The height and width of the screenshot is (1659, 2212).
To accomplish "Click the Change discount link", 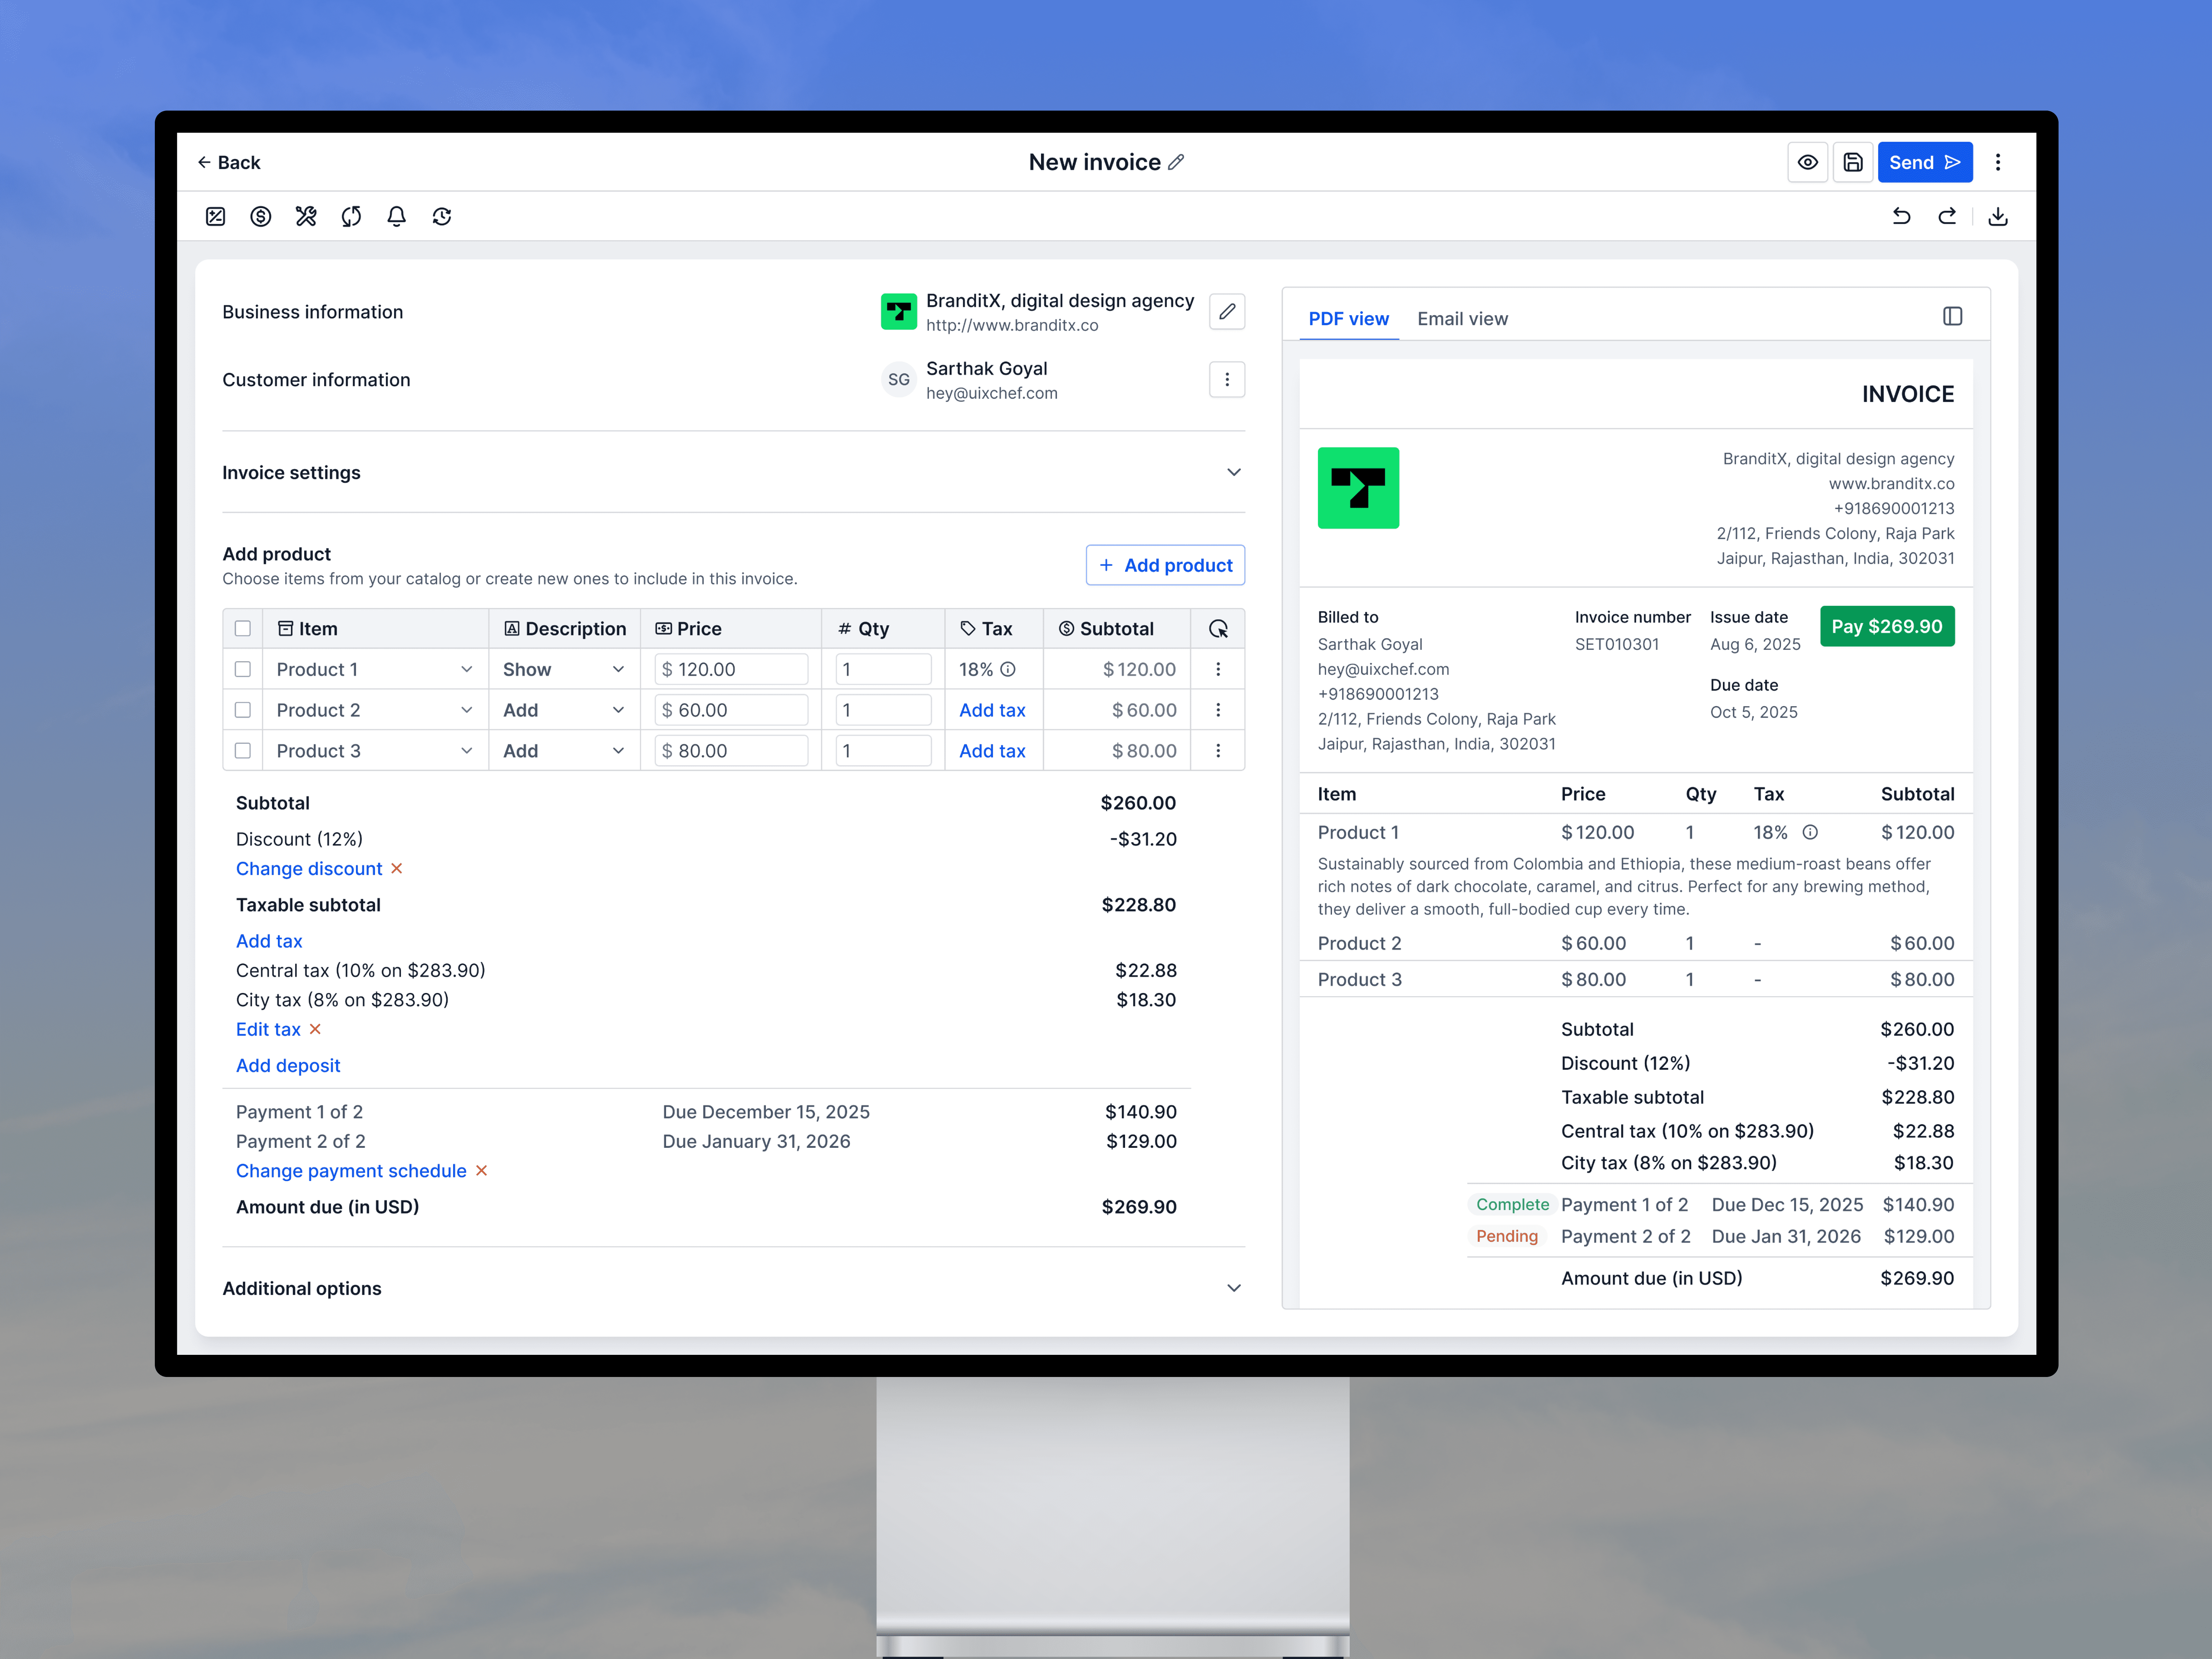I will pyautogui.click(x=309, y=868).
